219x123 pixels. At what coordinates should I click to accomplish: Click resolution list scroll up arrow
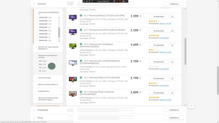(59, 17)
